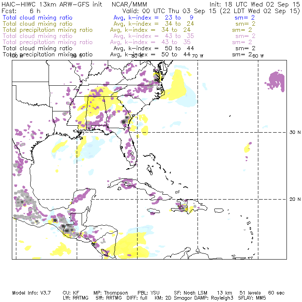
Task: Click the 'PBL: YSU' text
Action: [148, 293]
